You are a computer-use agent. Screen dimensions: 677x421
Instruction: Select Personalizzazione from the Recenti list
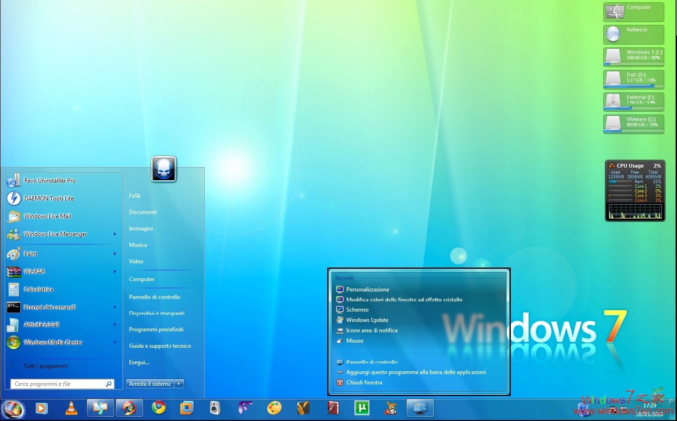coord(368,289)
